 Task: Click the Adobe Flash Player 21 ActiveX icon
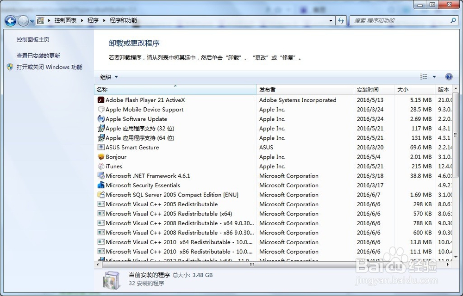101,100
